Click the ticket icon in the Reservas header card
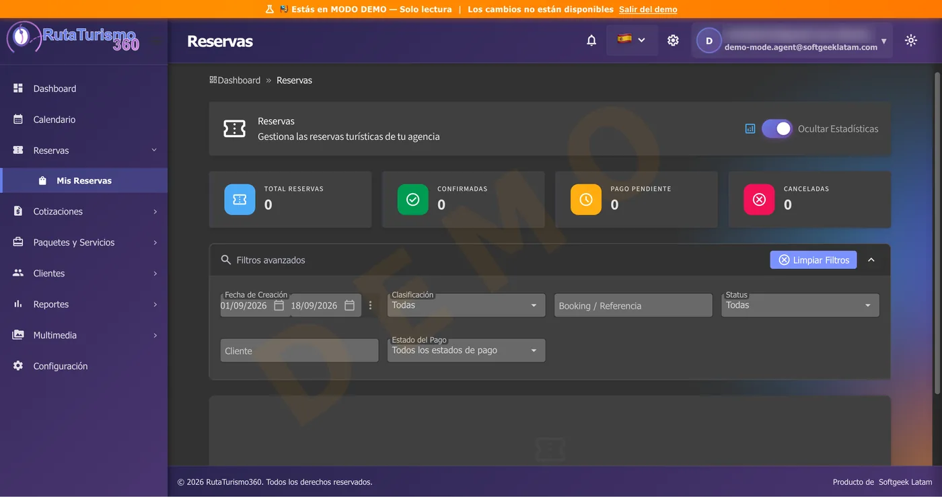Image resolution: width=942 pixels, height=497 pixels. (x=234, y=128)
